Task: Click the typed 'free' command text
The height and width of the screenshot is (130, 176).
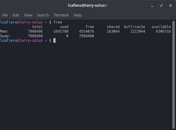Action: click(58, 22)
